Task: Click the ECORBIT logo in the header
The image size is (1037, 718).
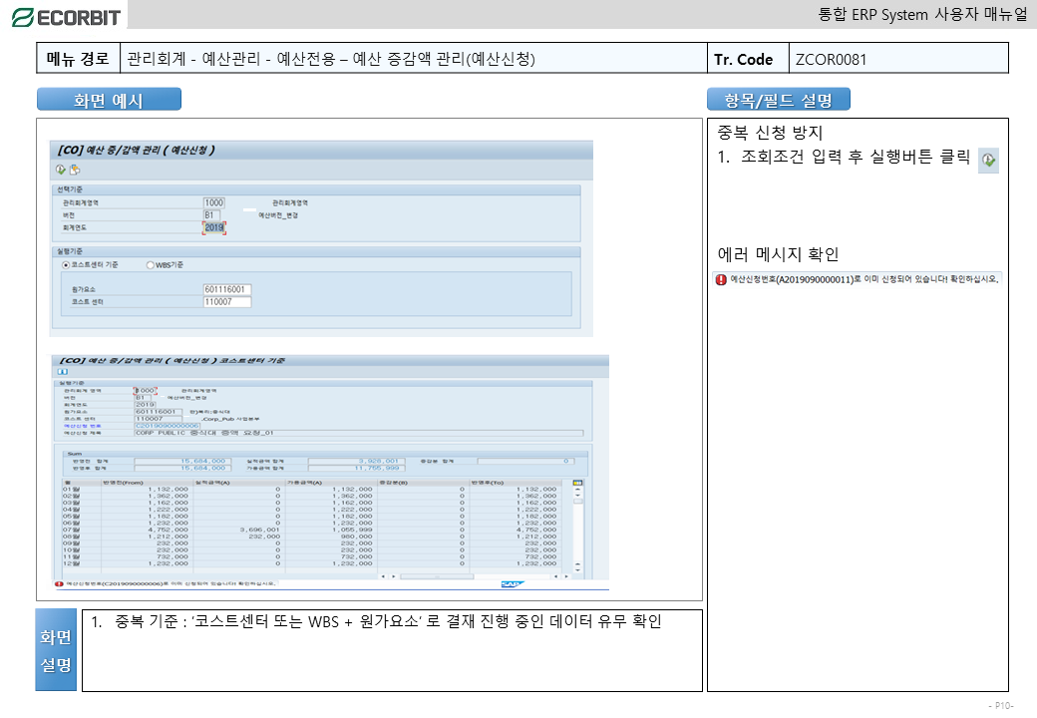Action: coord(66,16)
